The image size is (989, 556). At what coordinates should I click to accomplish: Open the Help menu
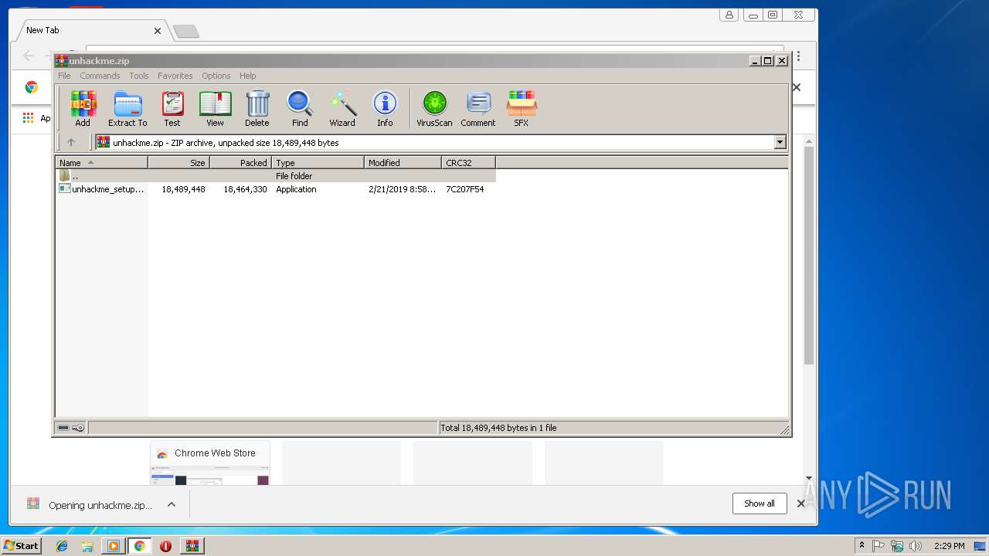coord(247,76)
